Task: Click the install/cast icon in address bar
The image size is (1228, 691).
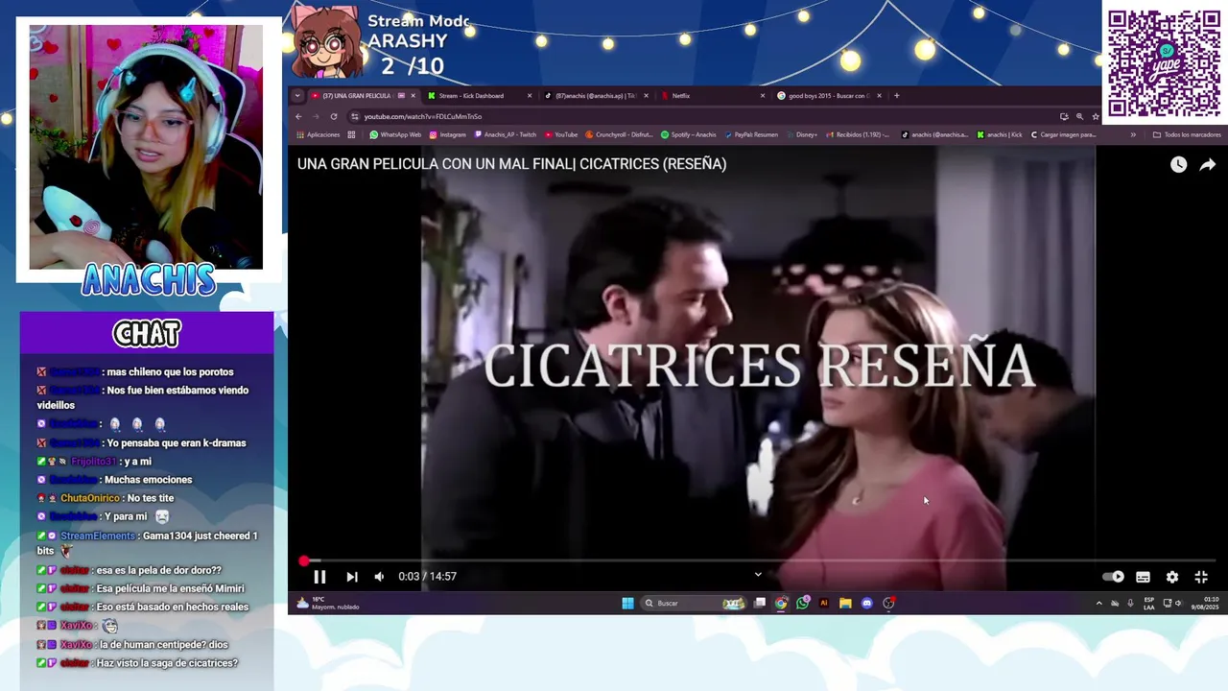Action: 1064,117
